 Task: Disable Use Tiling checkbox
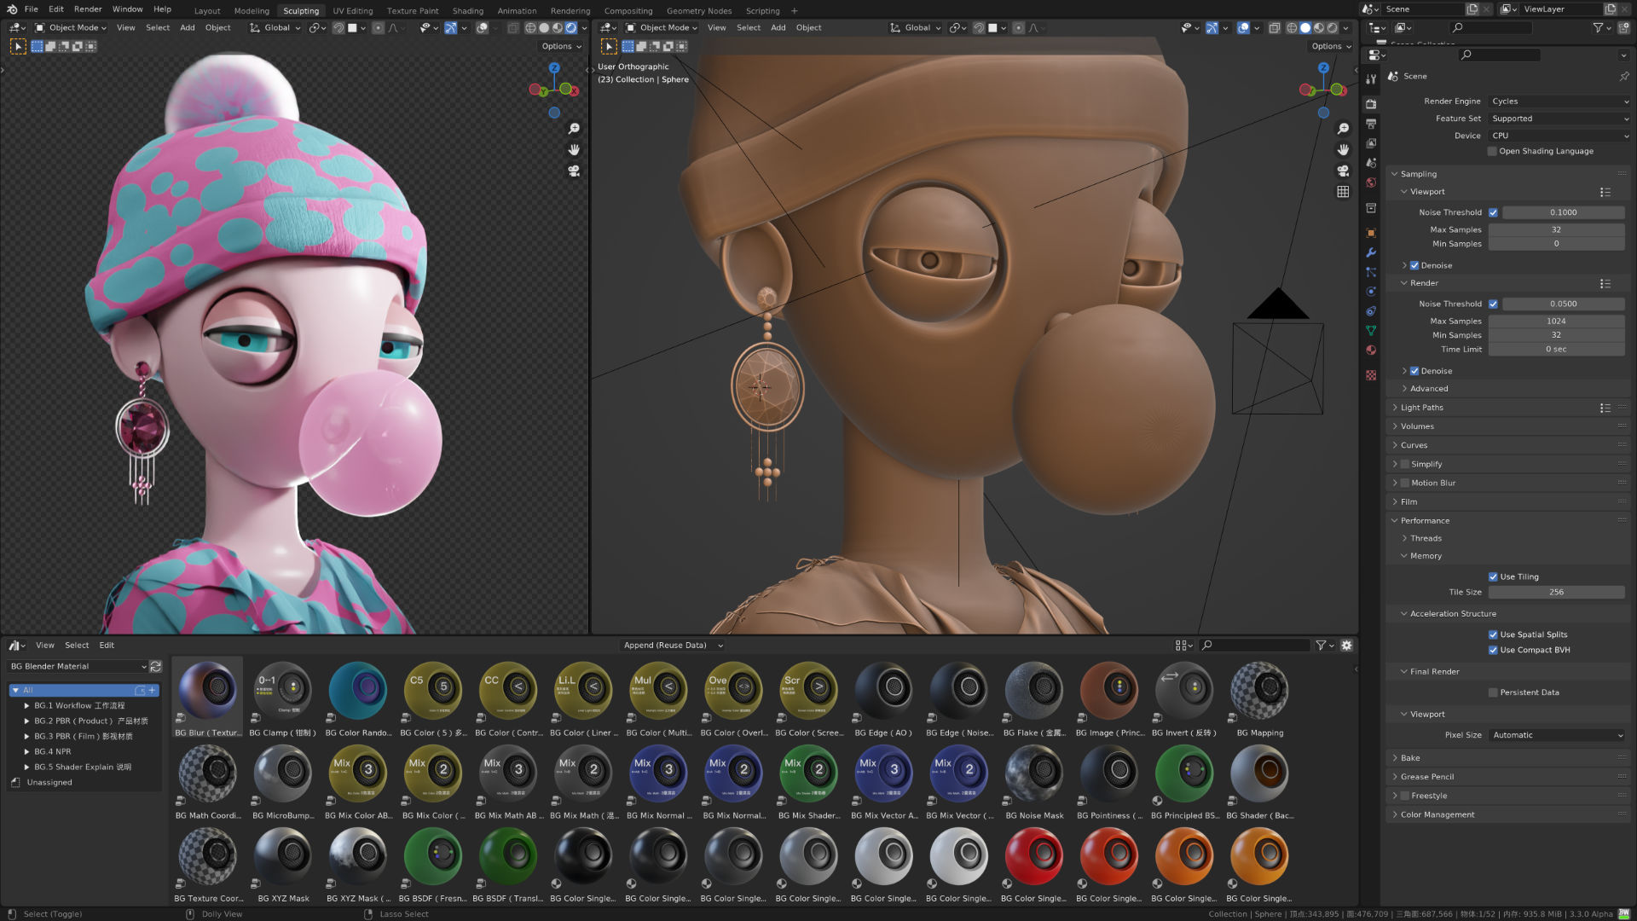coord(1493,576)
